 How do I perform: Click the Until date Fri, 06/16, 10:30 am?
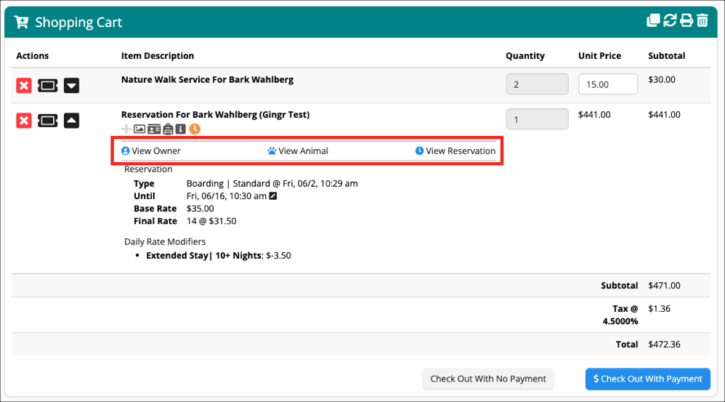226,196
